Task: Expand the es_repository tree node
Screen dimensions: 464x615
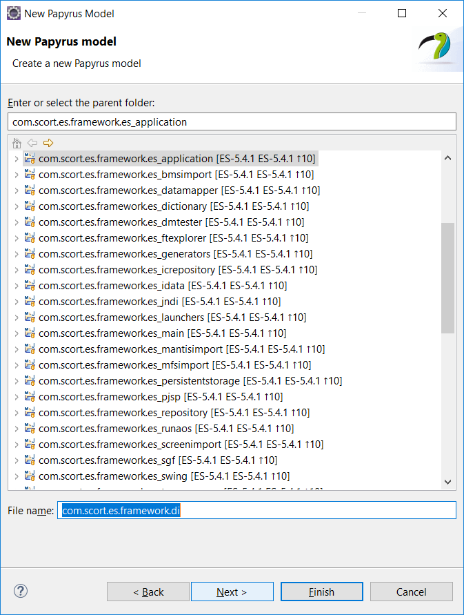Action: coord(17,413)
